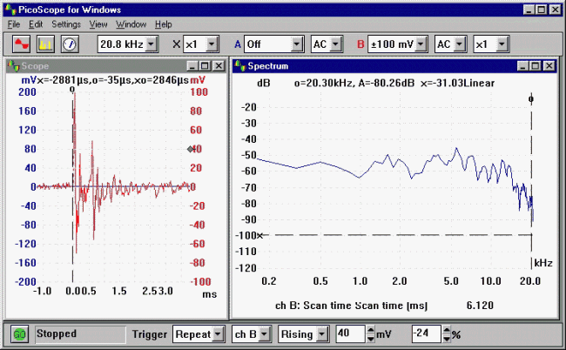
Task: Open the Help menu
Action: tap(163, 24)
